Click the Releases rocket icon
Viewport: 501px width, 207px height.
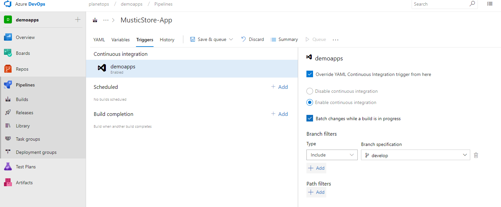tap(8, 113)
